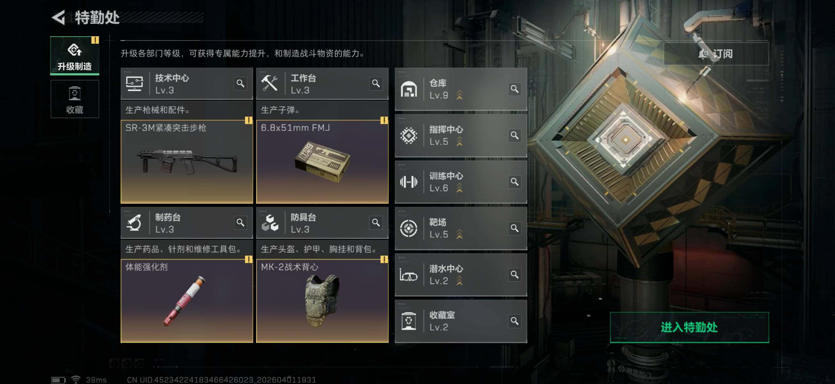Open the 技术中心 magnifier details icon
Screen dimensions: 835x384
pyautogui.click(x=240, y=84)
